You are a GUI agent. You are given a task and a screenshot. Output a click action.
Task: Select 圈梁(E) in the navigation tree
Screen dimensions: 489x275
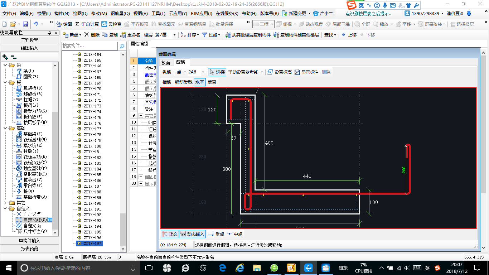(28, 77)
